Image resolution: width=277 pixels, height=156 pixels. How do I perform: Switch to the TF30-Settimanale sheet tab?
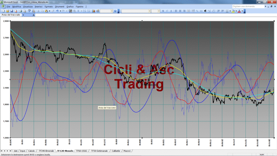tap(99, 151)
